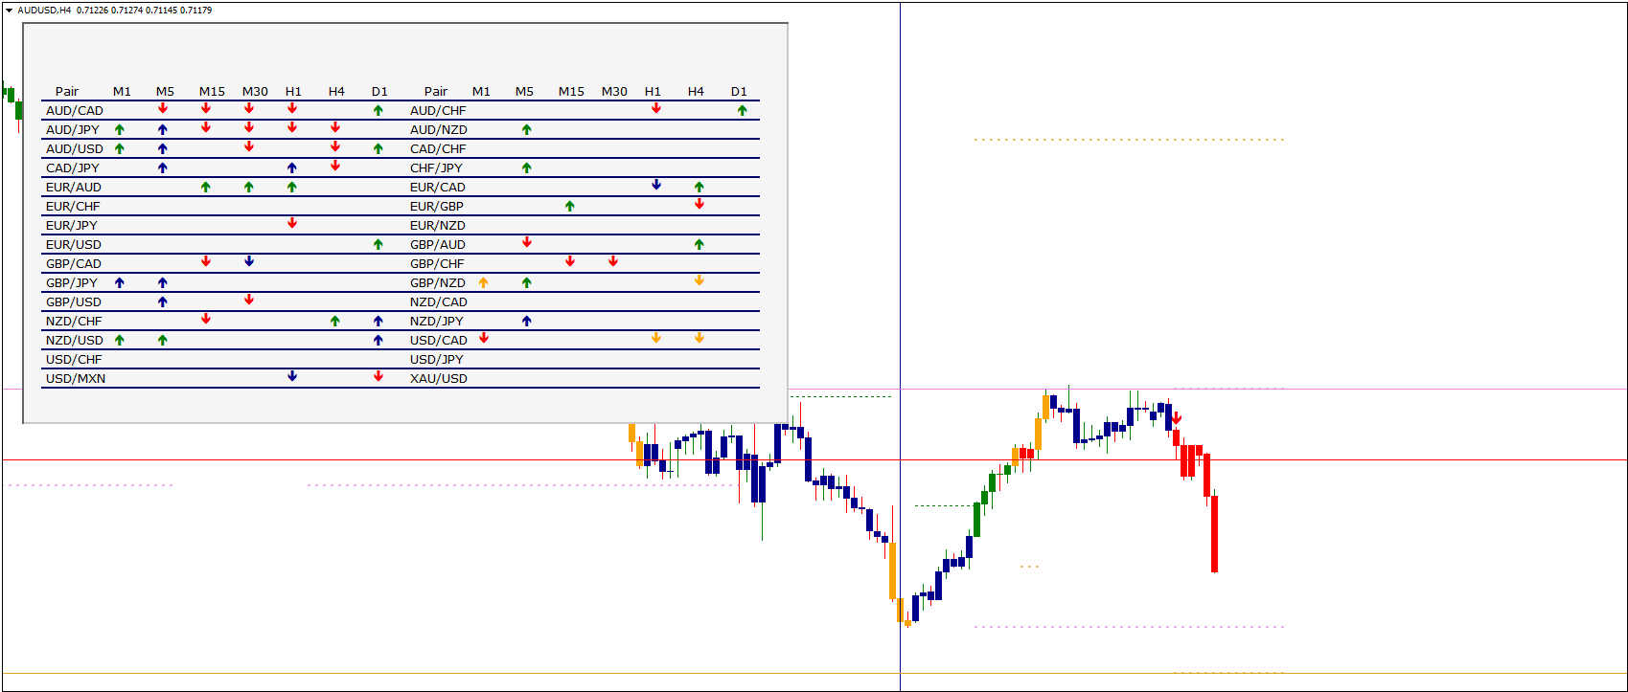
Task: Click the red M1 down arrow for USD/CAD
Action: tap(484, 338)
